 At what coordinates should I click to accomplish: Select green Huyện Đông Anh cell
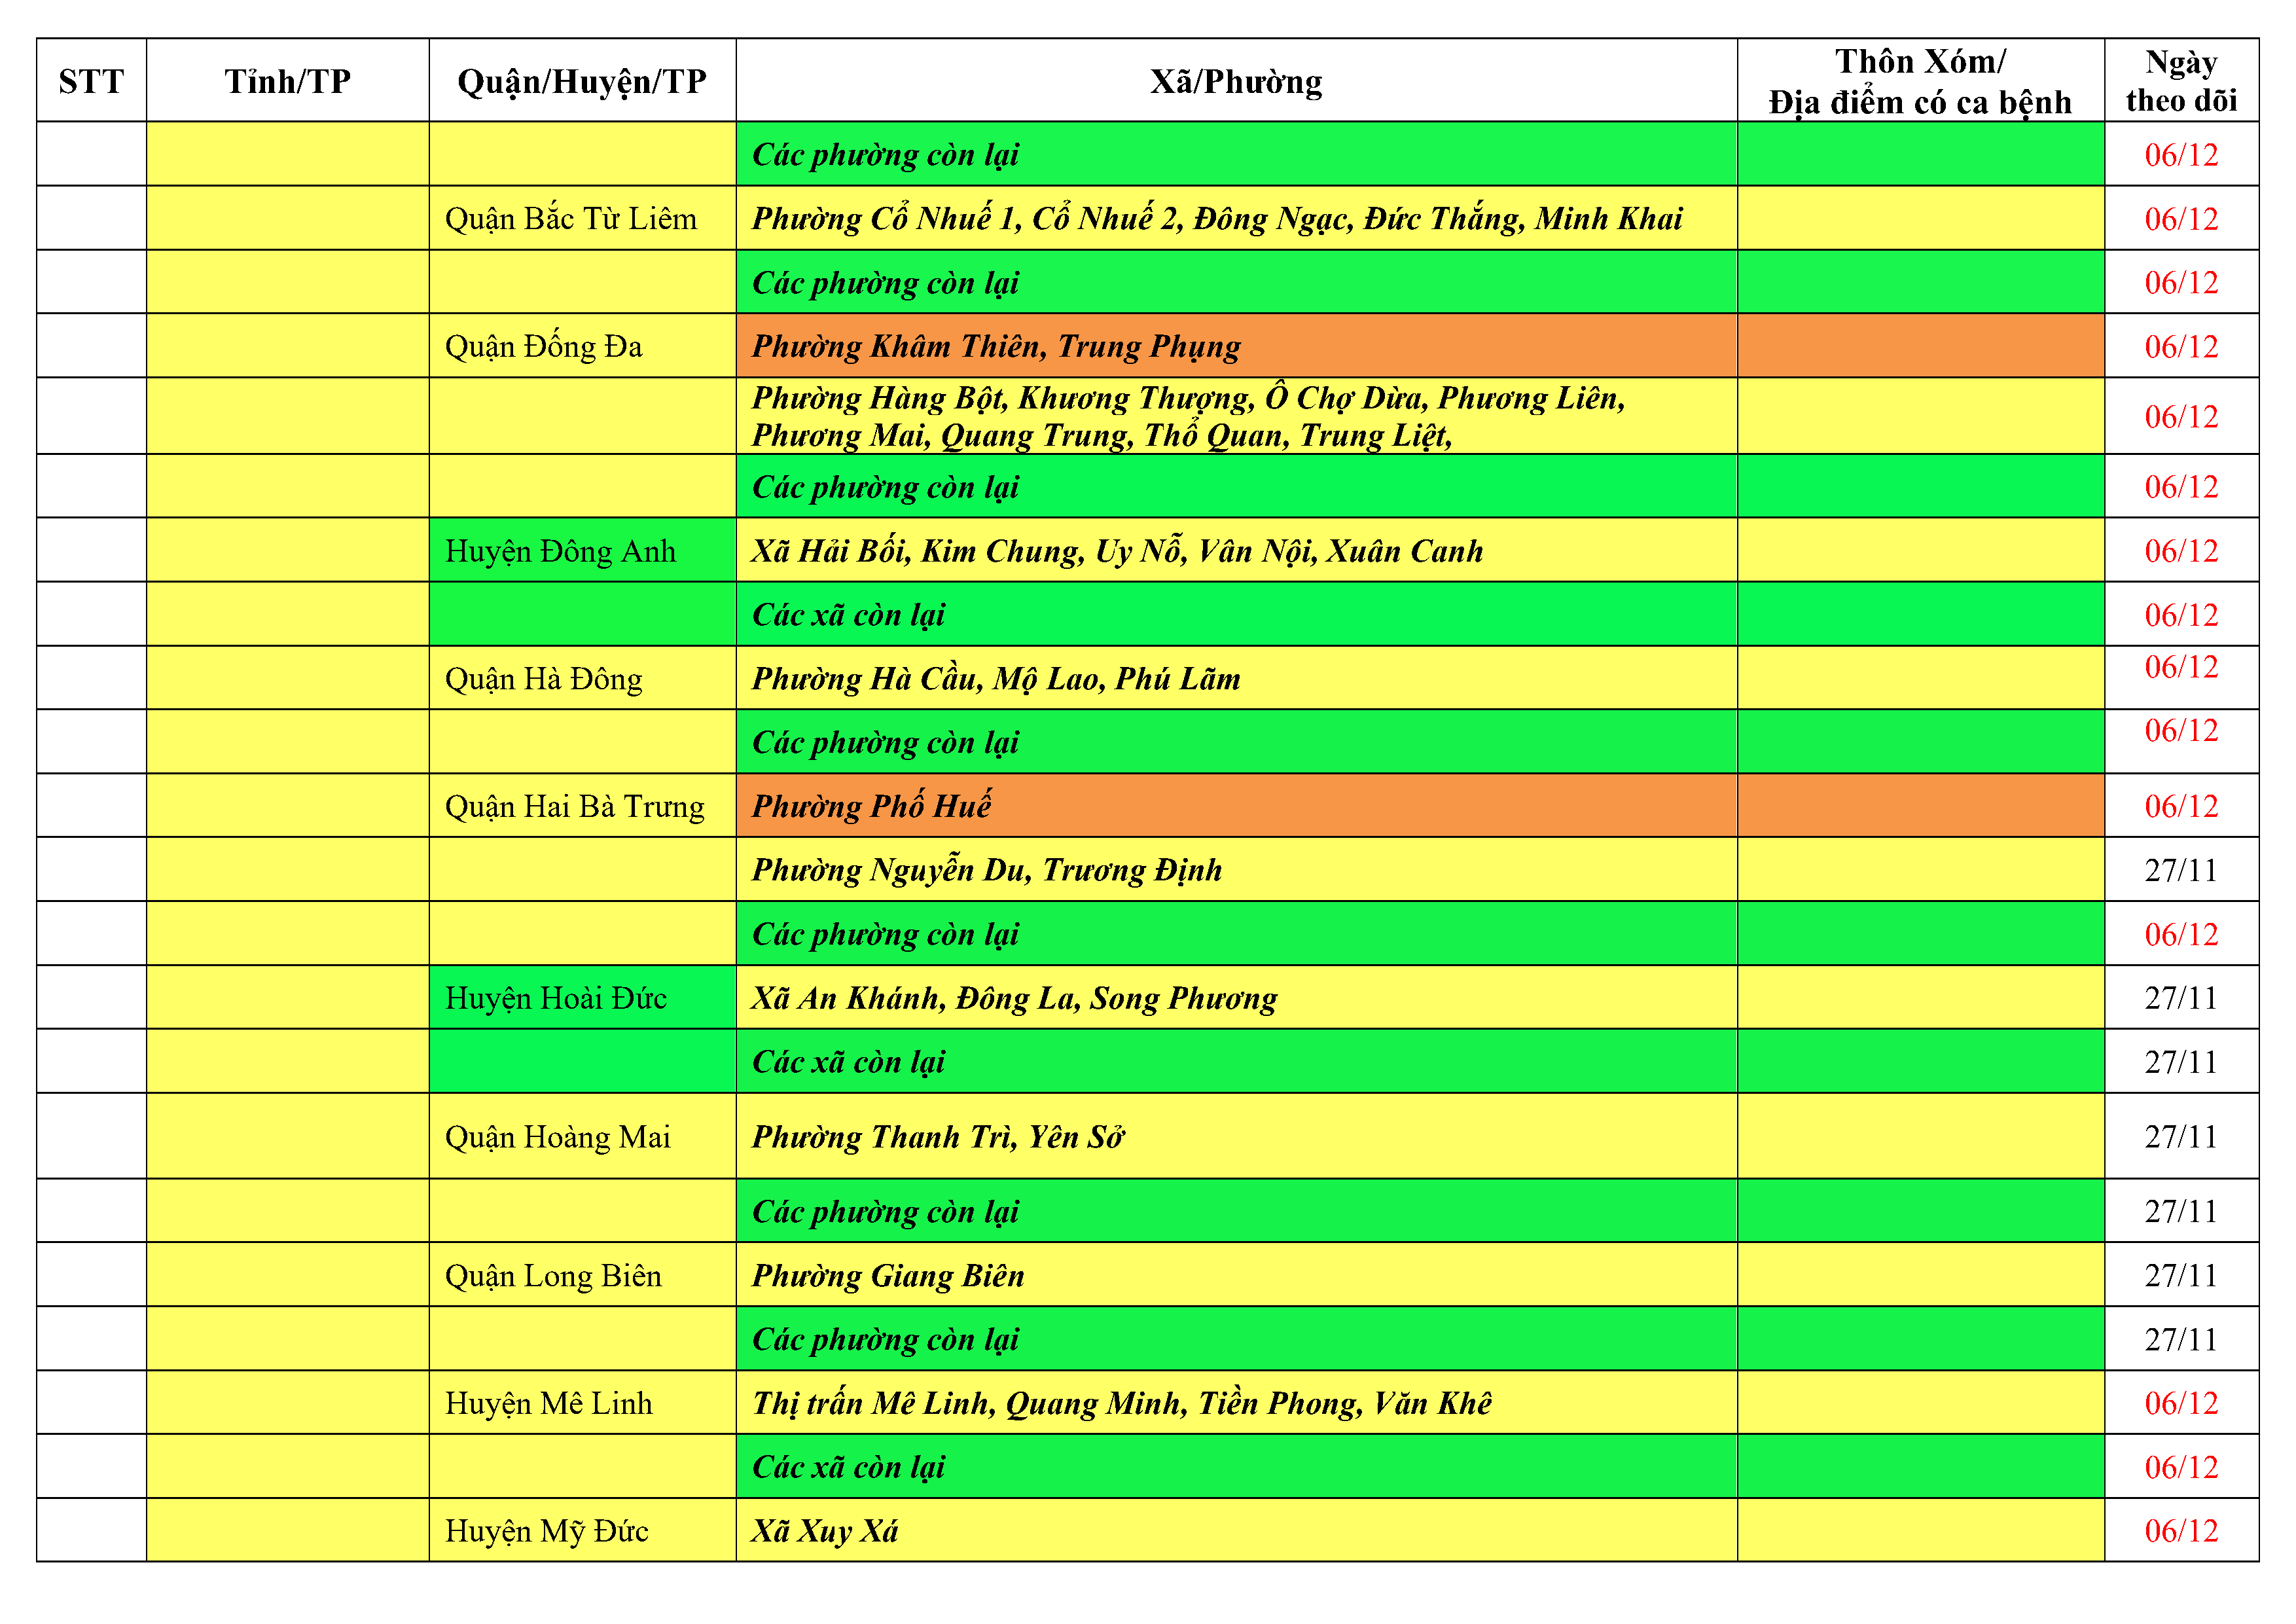point(561,551)
